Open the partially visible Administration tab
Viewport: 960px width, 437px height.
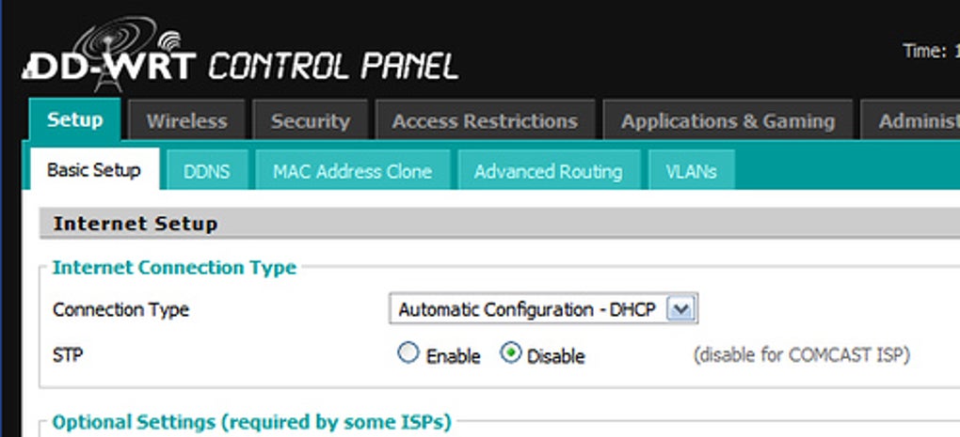pyautogui.click(x=910, y=121)
